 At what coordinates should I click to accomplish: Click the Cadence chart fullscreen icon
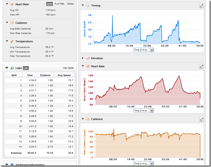coord(202,119)
